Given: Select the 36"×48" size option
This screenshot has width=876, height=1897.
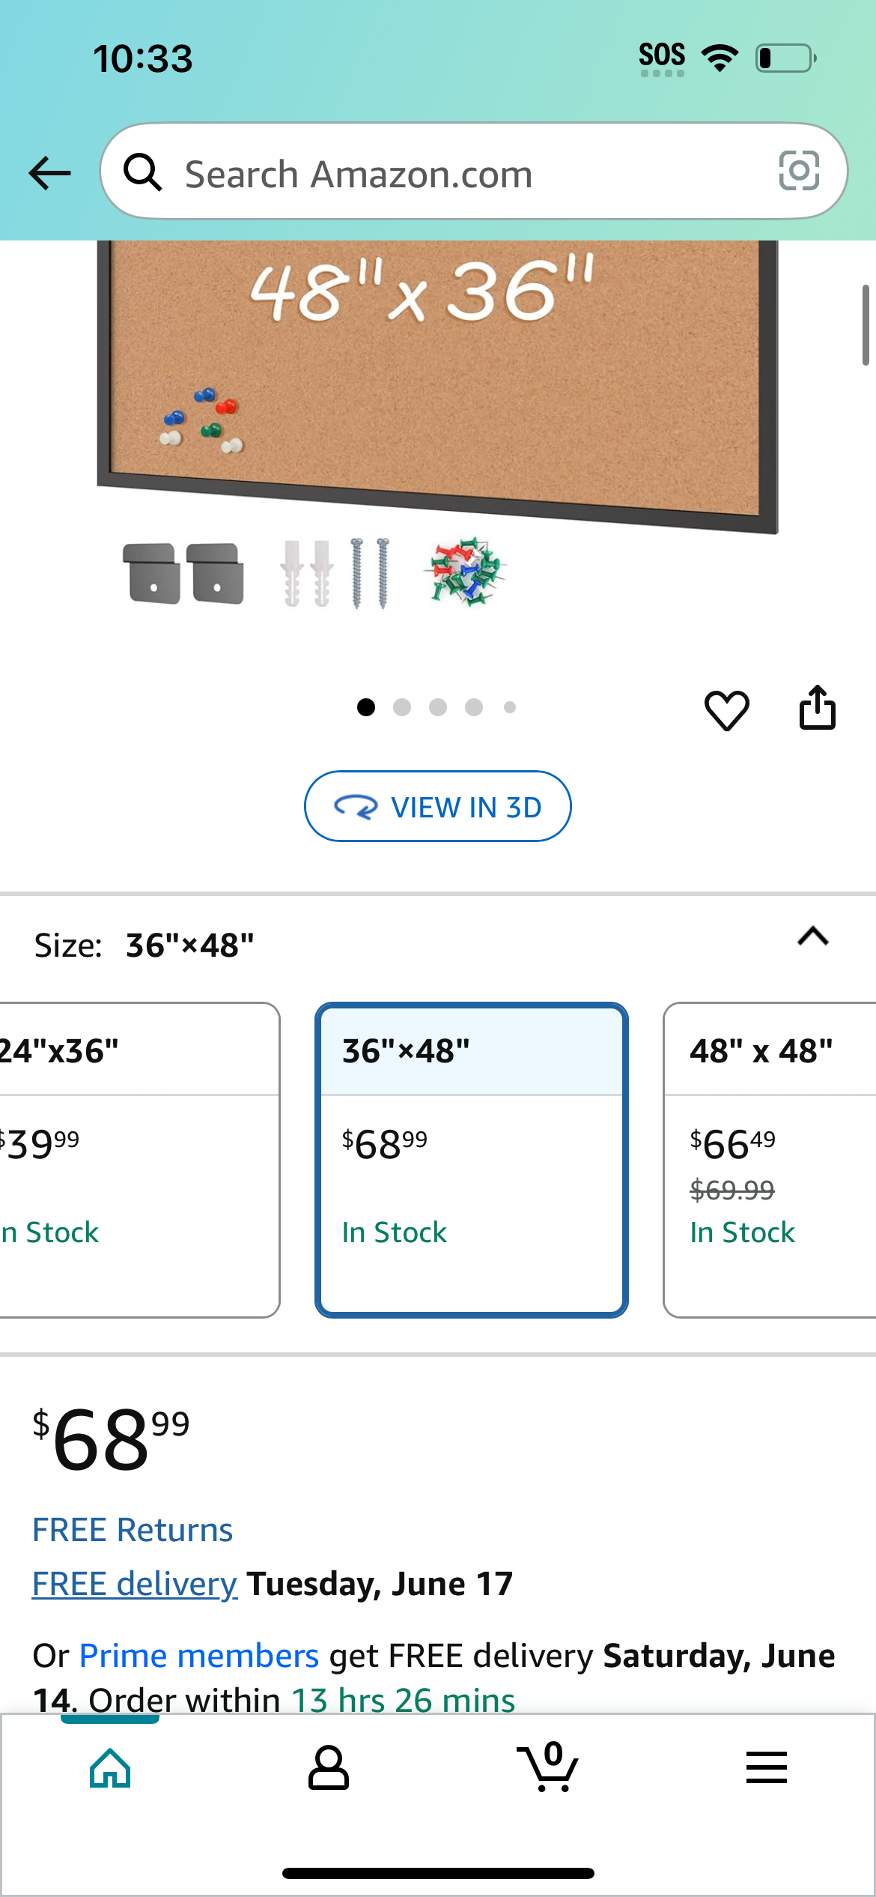Looking at the screenshot, I should pyautogui.click(x=472, y=1159).
